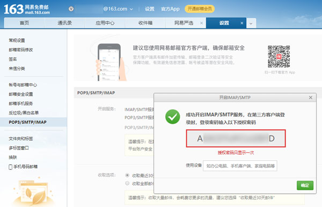Select the active 设置 tab
The image size is (322, 207).
tap(224, 23)
